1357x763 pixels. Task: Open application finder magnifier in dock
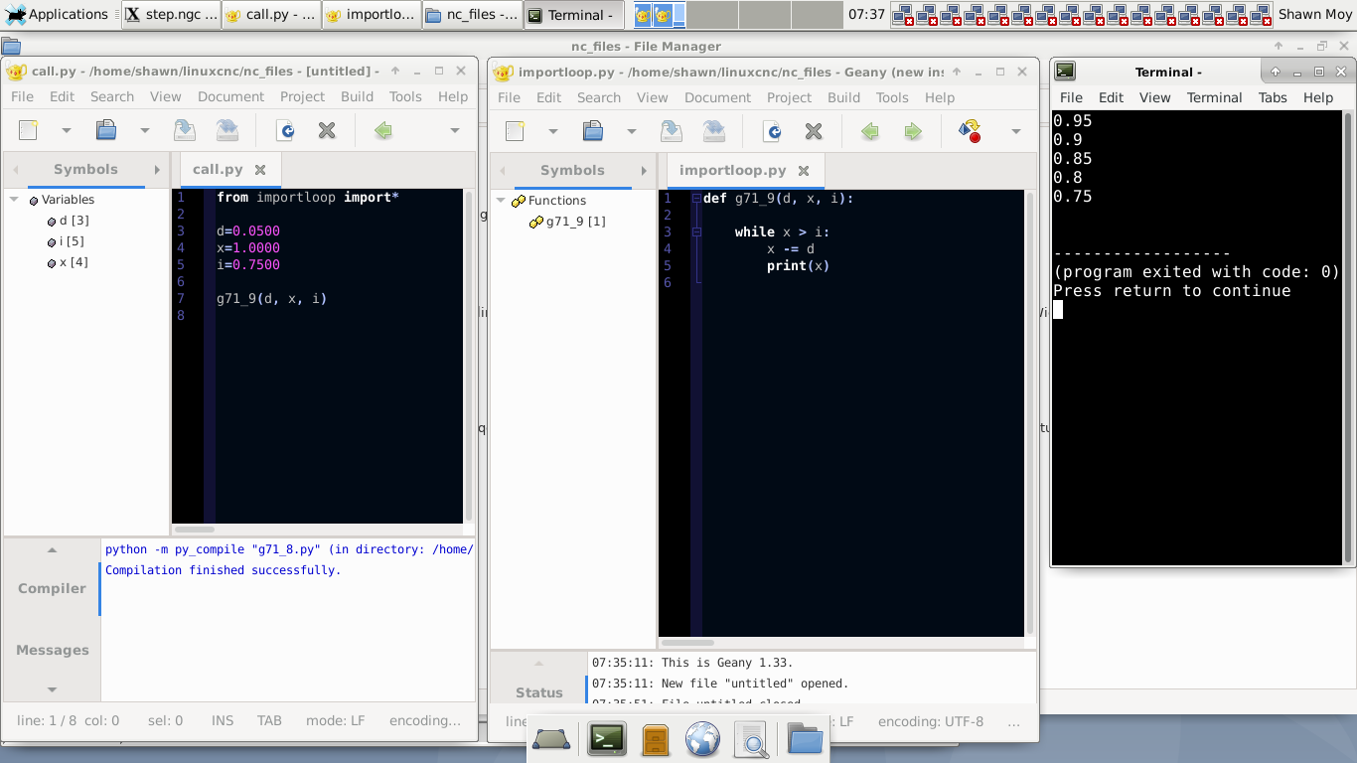[x=752, y=739]
